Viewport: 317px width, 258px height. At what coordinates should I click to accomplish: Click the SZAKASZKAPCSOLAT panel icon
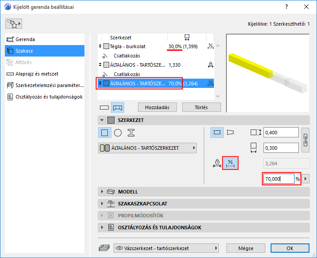(111, 204)
